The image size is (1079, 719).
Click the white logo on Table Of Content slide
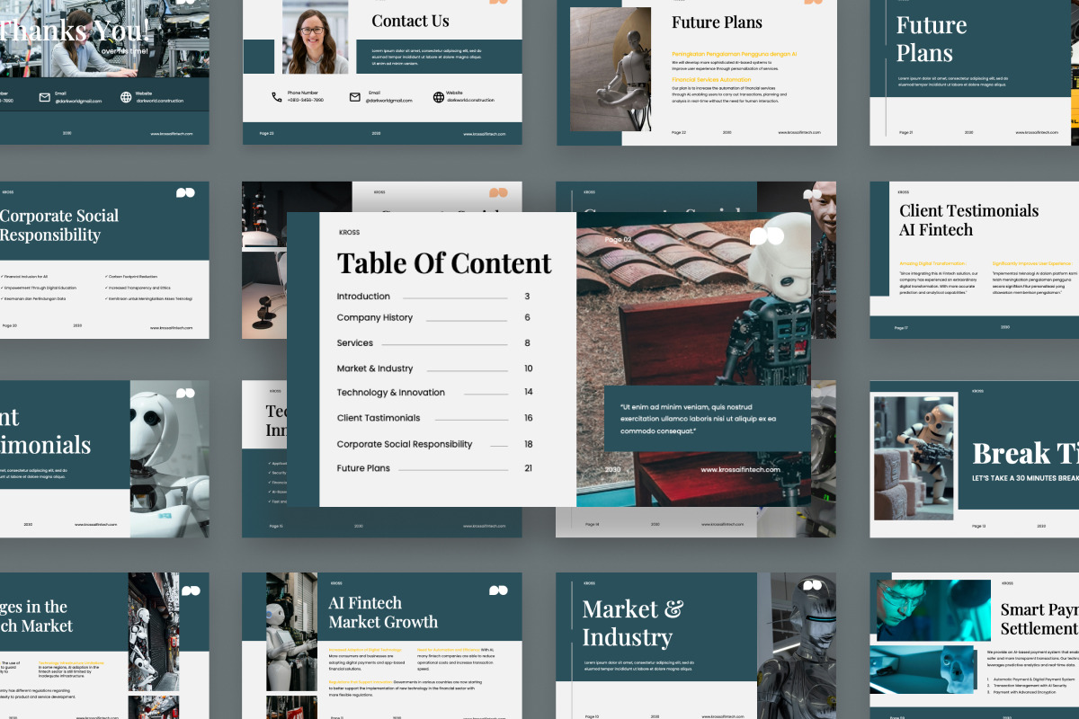tap(766, 236)
